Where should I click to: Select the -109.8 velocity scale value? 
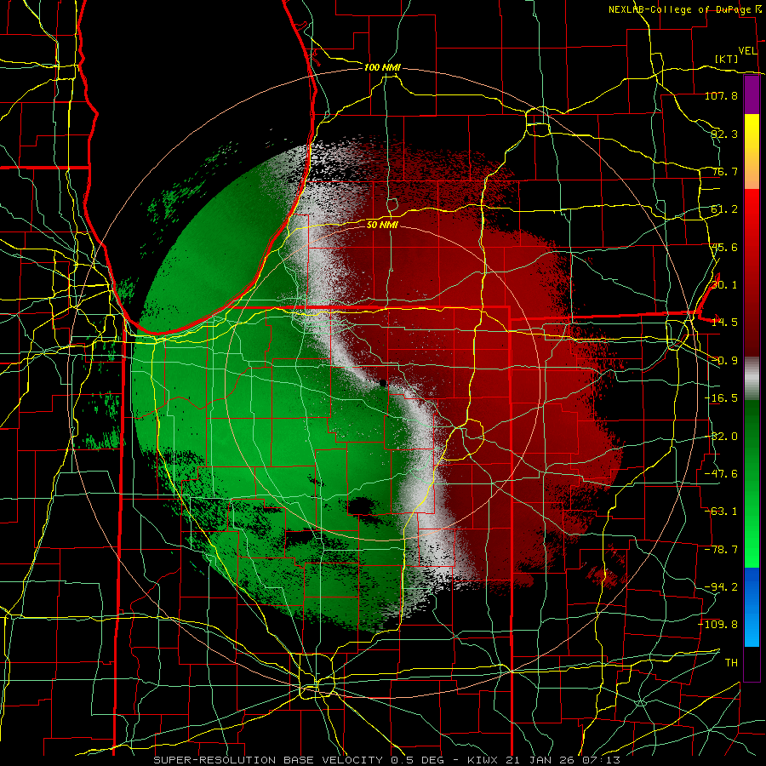point(718,625)
